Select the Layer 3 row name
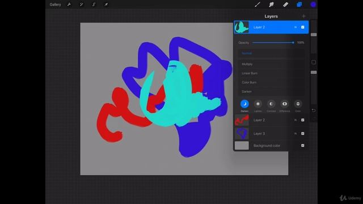 (259, 134)
